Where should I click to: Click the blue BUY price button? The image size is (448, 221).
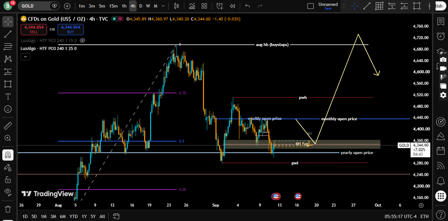pyautogui.click(x=71, y=29)
